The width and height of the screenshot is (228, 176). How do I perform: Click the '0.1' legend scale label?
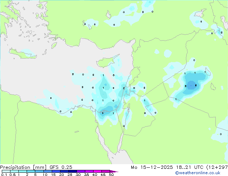(x=4, y=175)
